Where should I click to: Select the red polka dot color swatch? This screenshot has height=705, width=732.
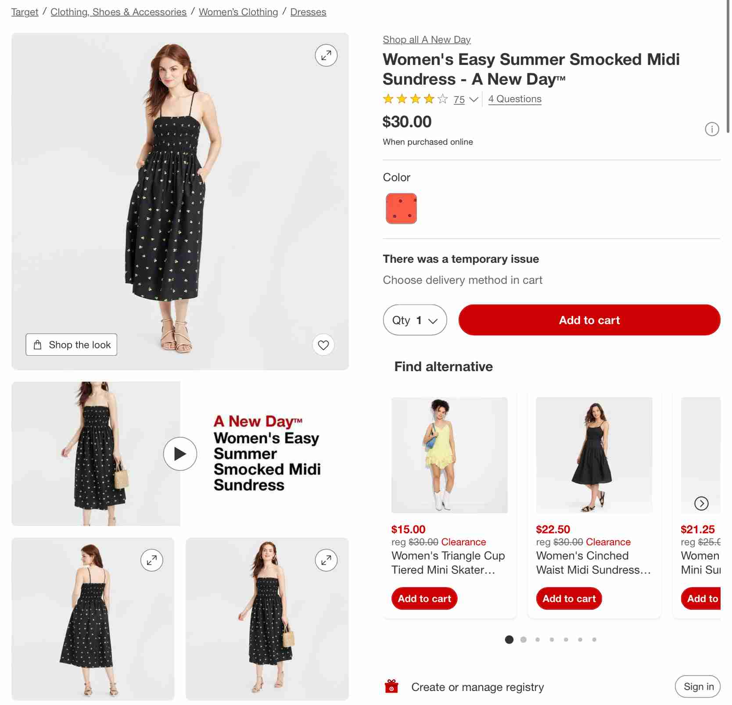point(401,208)
